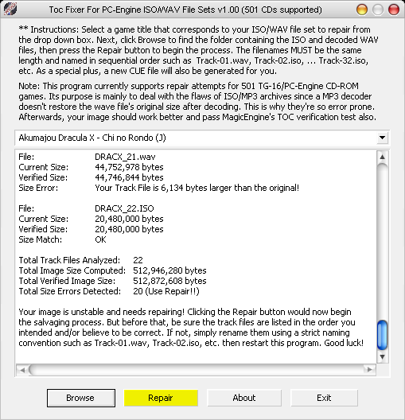Click the Browse button
This screenshot has height=420, width=405.
(81, 398)
